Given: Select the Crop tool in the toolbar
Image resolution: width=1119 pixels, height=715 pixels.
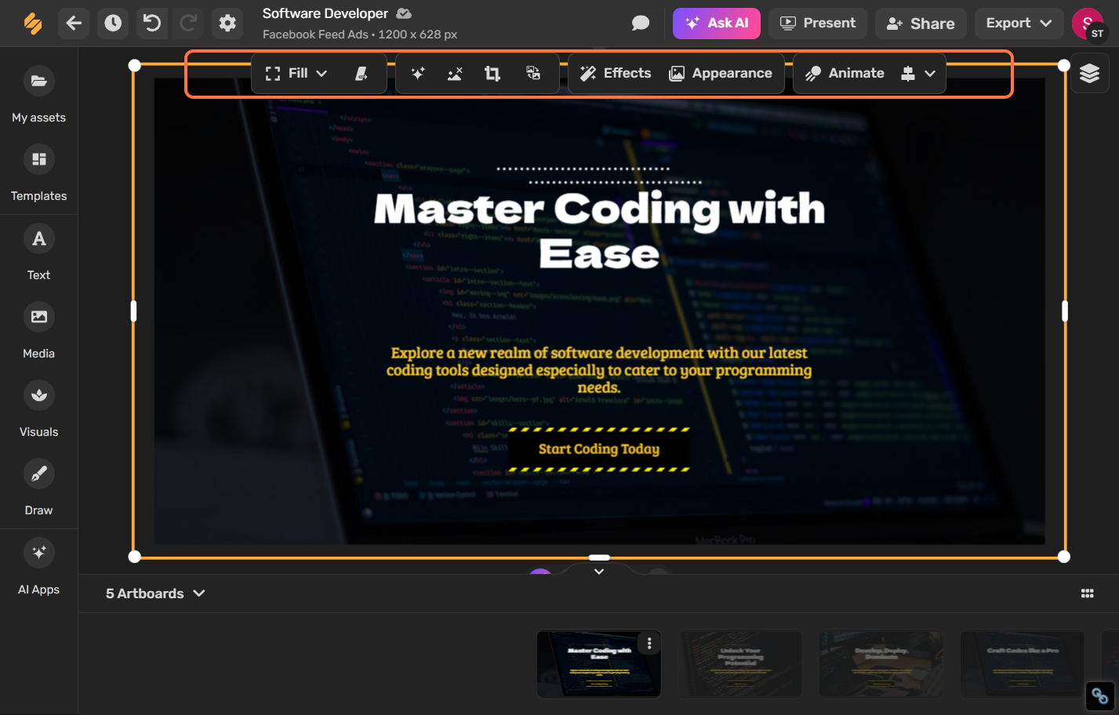Looking at the screenshot, I should click(492, 73).
